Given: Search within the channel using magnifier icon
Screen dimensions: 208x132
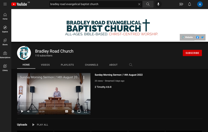Looking at the screenshot, I should (131, 65).
